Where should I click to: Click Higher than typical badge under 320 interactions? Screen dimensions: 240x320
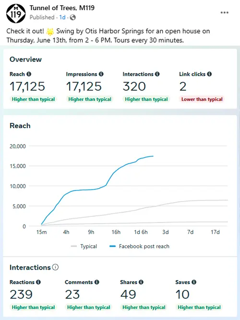pyautogui.click(x=146, y=99)
